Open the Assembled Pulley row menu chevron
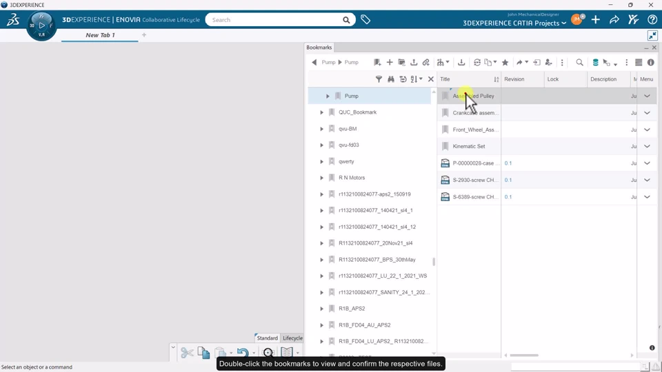Screen dimensions: 662x372 pos(647,96)
